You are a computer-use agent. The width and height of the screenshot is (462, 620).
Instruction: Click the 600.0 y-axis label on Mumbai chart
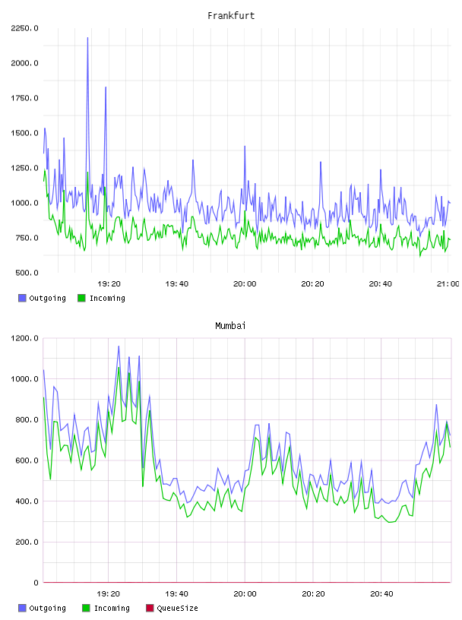(27, 460)
